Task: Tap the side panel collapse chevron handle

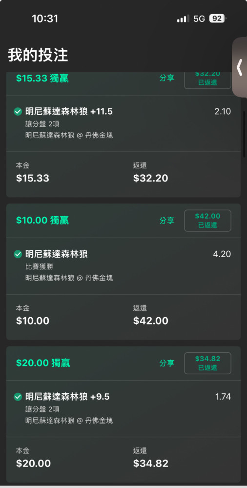Action: (x=240, y=68)
